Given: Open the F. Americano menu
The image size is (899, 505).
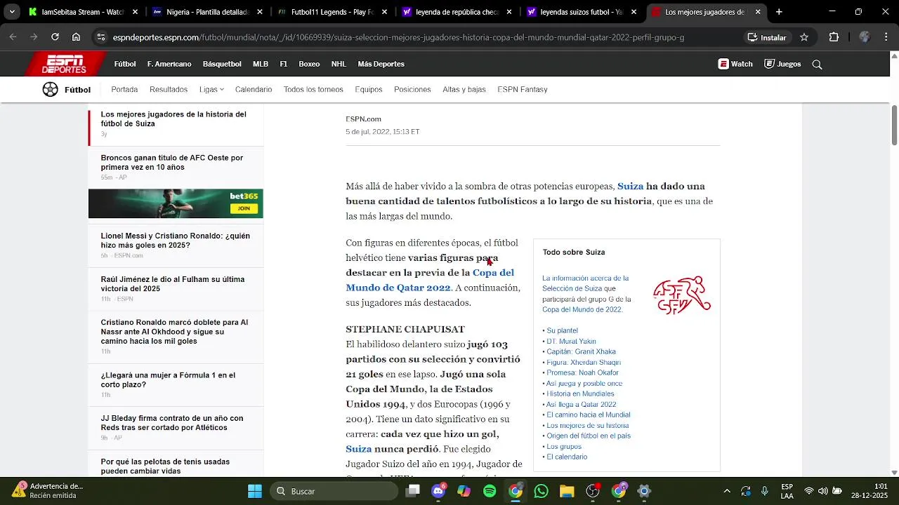Looking at the screenshot, I should [169, 64].
